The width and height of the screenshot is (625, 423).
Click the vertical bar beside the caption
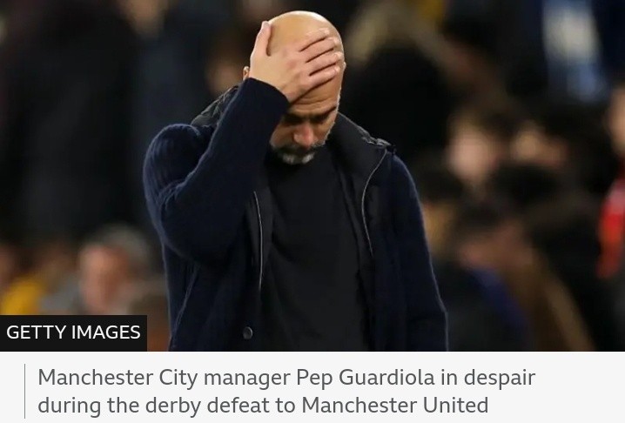[24, 391]
